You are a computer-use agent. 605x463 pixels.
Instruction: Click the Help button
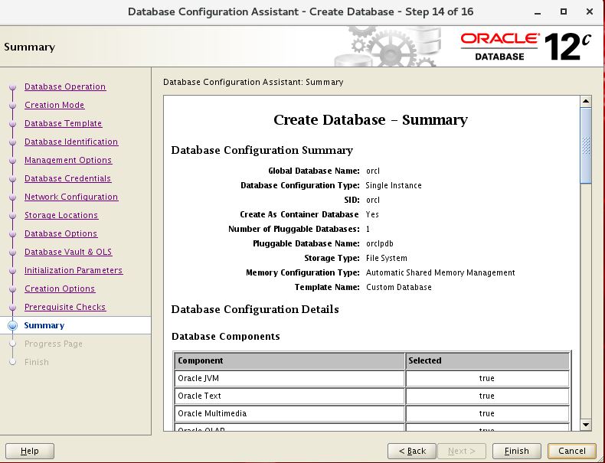point(30,451)
